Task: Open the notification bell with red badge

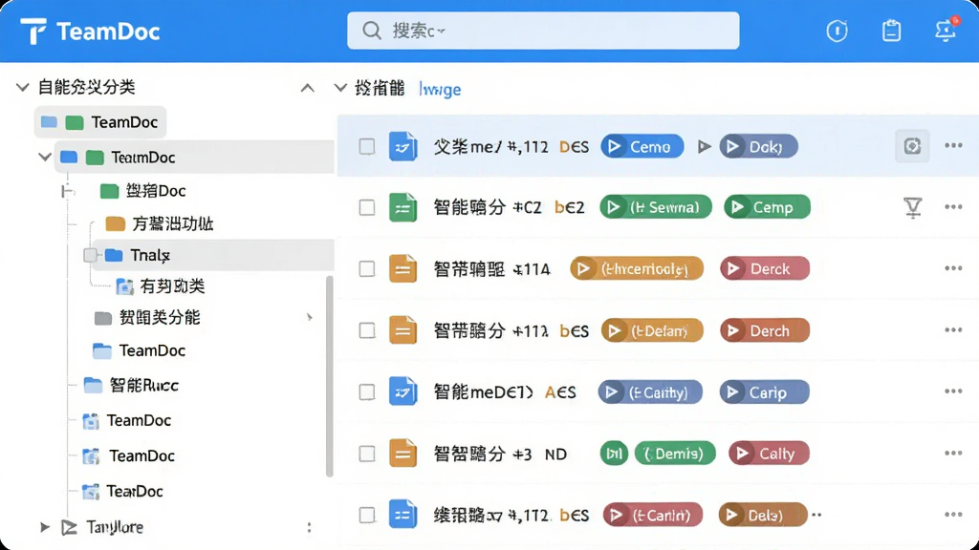Action: pos(946,30)
